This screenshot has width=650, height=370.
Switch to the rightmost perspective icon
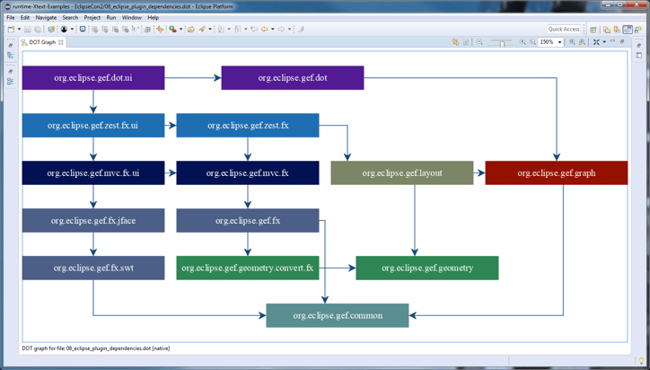pyautogui.click(x=638, y=30)
